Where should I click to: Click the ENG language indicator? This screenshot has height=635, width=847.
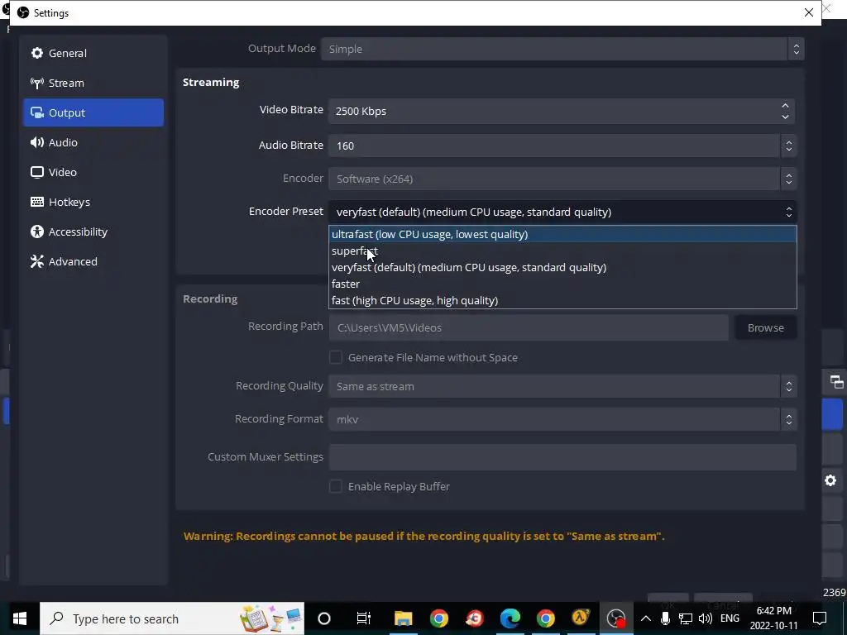coord(730,618)
